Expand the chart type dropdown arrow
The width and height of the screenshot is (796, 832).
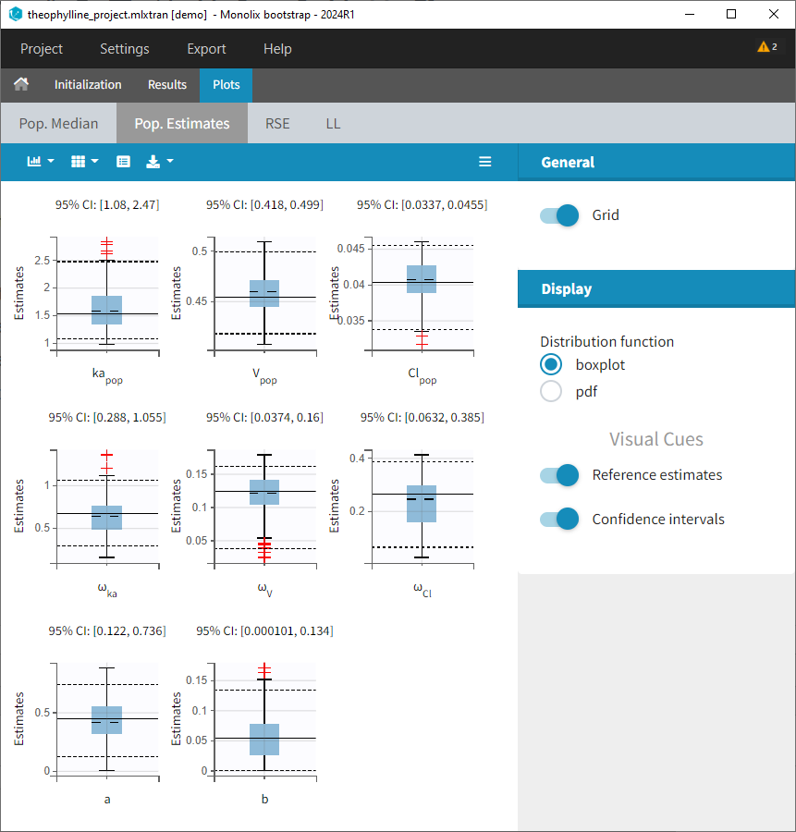click(51, 161)
